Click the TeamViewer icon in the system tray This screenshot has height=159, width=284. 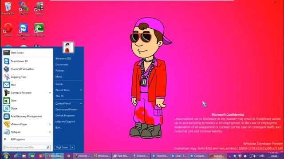(x=235, y=156)
